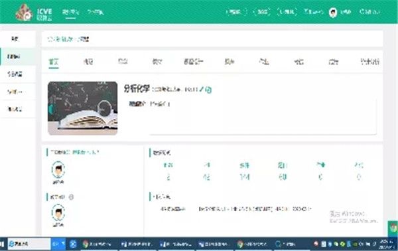
Task: Open the first Word document in taskbar
Action: (137, 244)
